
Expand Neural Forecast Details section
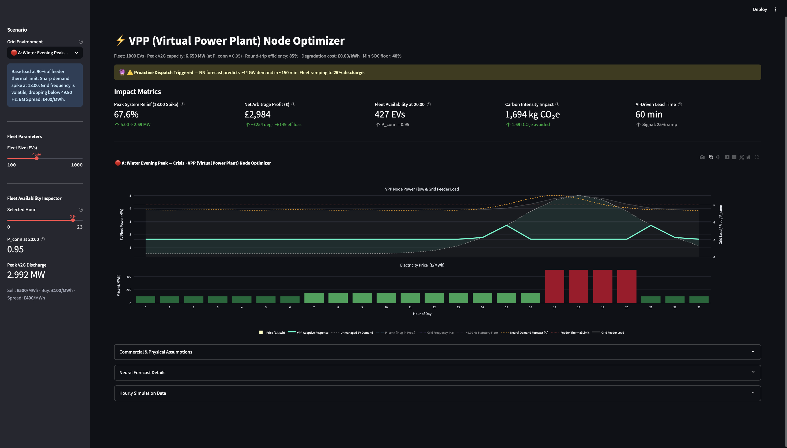click(x=437, y=373)
